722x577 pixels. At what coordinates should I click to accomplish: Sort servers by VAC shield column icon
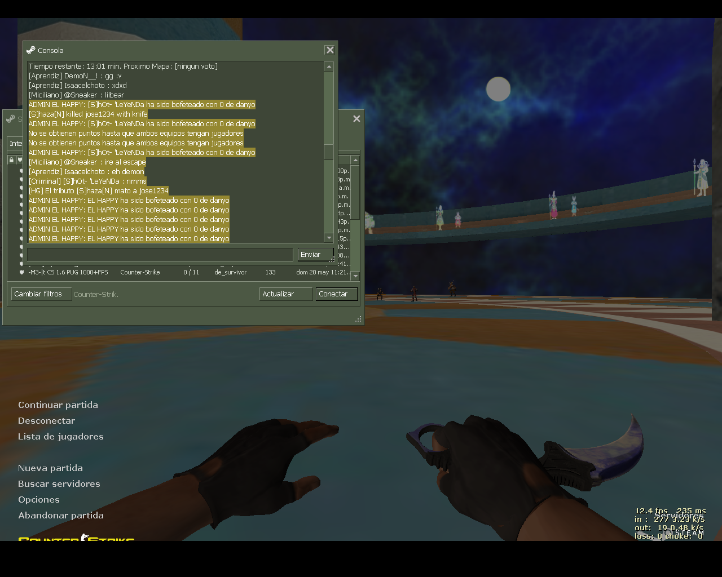(x=20, y=160)
